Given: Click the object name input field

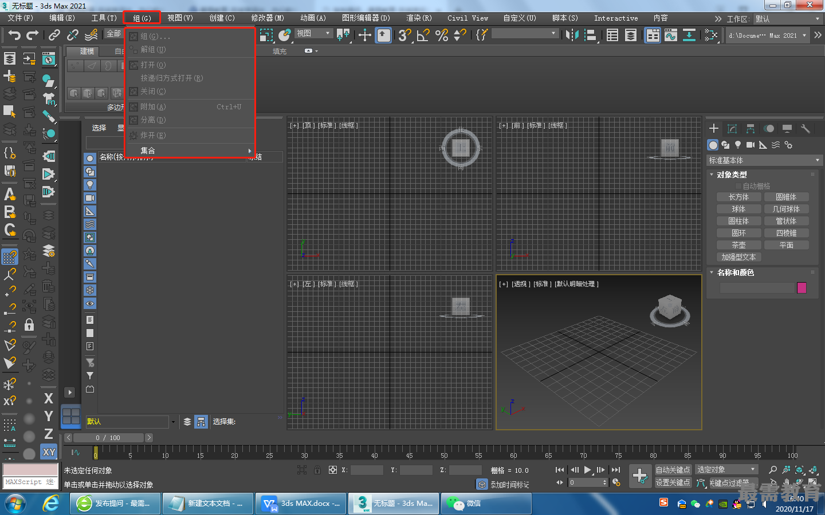Looking at the screenshot, I should (x=757, y=288).
